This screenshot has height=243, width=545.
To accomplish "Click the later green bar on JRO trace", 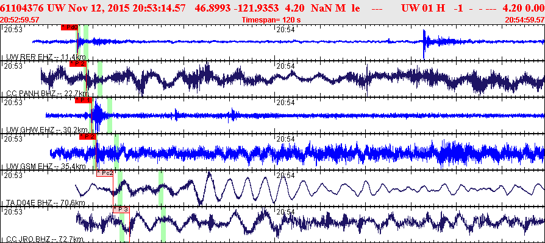I will pyautogui.click(x=163, y=224).
